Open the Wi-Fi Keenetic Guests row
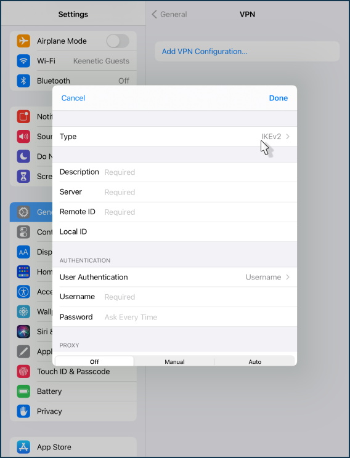Screen dimensions: 350x458 coord(73,61)
